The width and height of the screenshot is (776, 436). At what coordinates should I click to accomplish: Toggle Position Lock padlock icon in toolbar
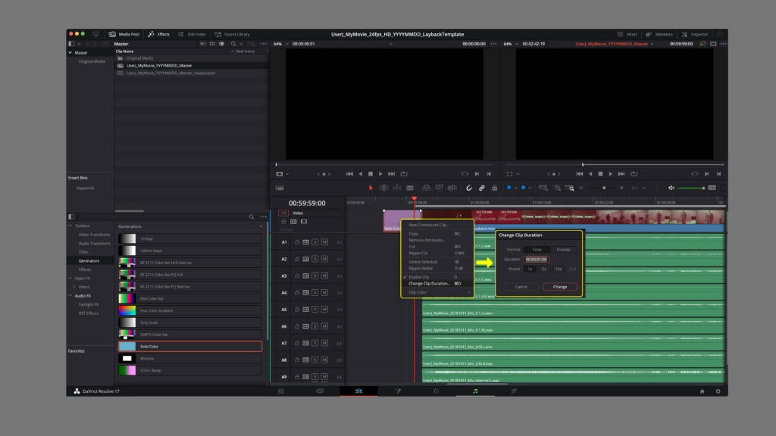pos(494,188)
